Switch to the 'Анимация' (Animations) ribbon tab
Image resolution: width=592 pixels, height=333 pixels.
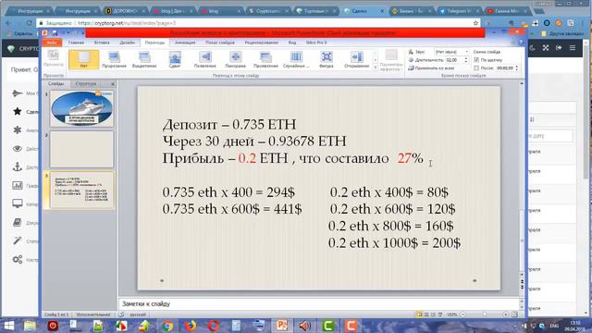pos(185,43)
